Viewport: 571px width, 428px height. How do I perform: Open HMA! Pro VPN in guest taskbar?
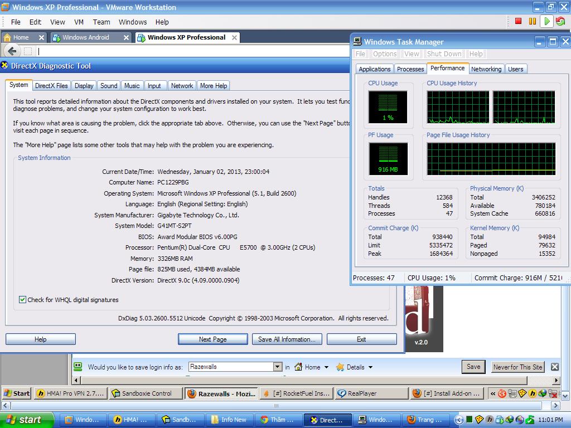(71, 393)
